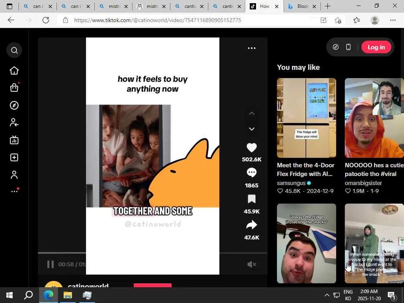Open the taskbar clock 2:09 AM
404x303 pixels.
click(x=369, y=295)
